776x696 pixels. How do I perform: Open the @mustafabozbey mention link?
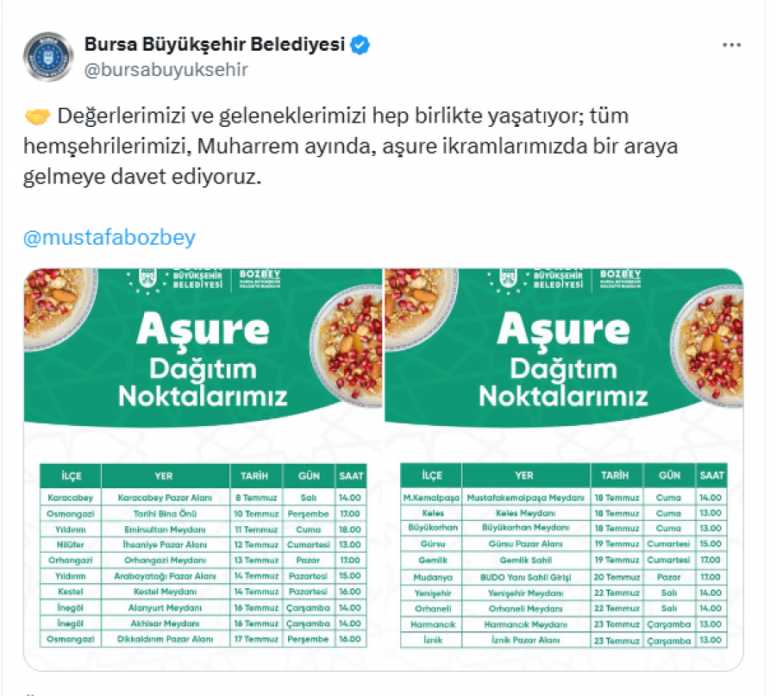pos(110,238)
